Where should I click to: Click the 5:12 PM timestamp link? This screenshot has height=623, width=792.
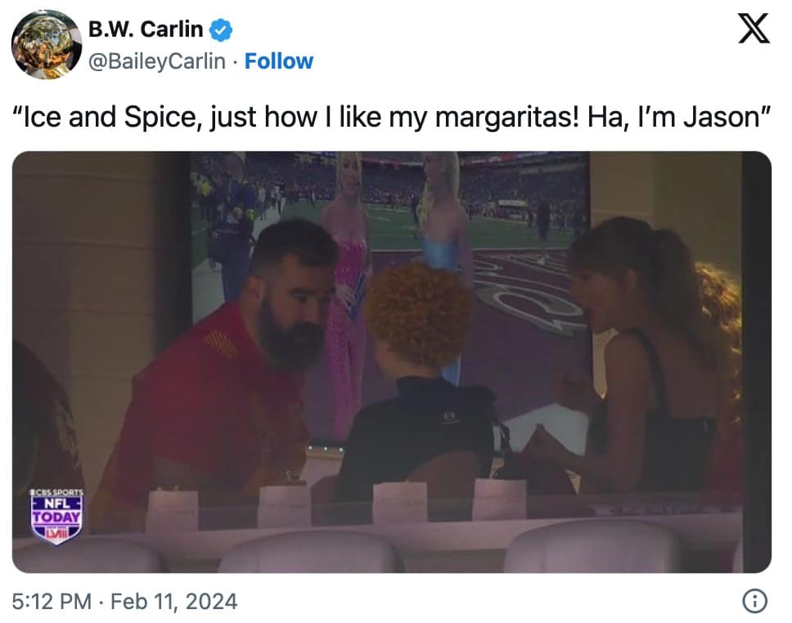[x=52, y=603]
